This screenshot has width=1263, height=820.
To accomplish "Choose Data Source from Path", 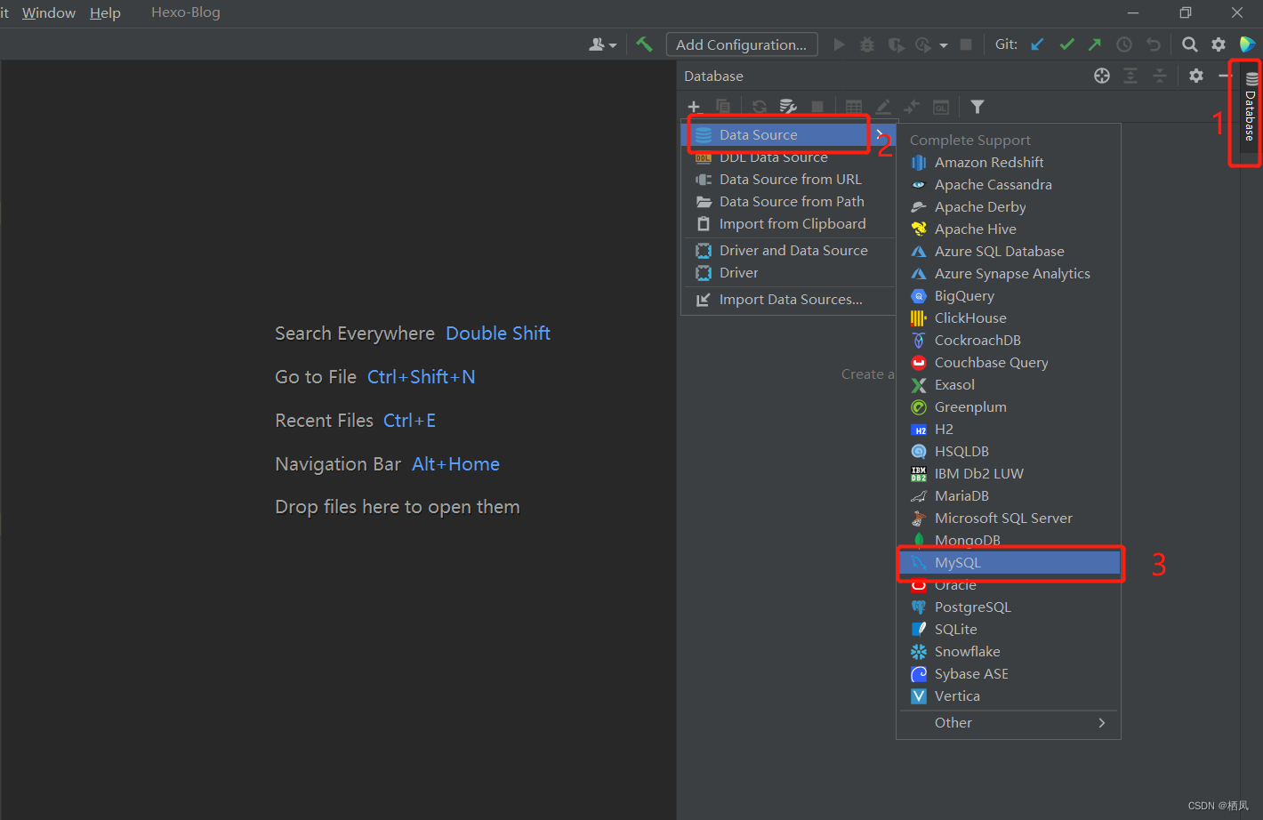I will pyautogui.click(x=788, y=201).
